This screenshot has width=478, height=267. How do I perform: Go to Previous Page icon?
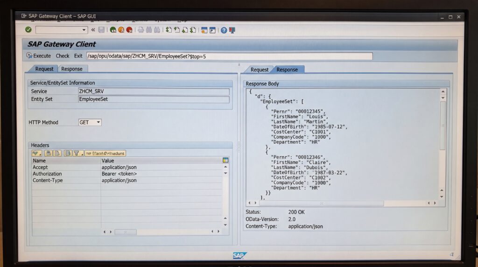tap(177, 30)
